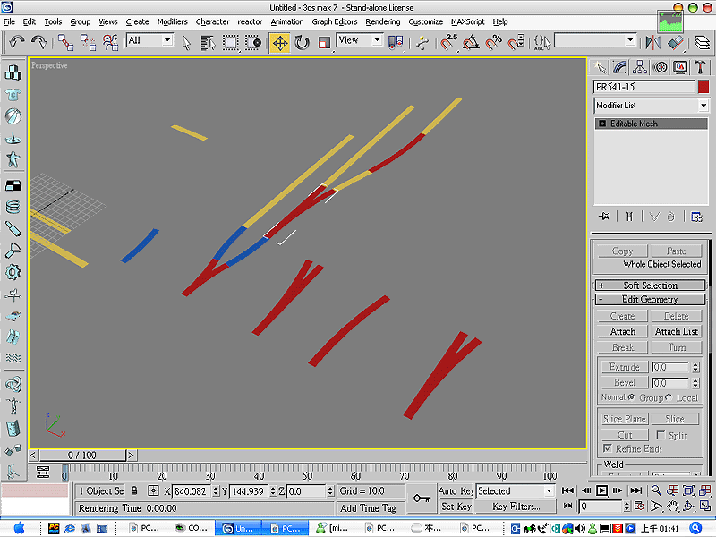716x537 pixels.
Task: Select the Local normal radio button
Action: [x=669, y=397]
